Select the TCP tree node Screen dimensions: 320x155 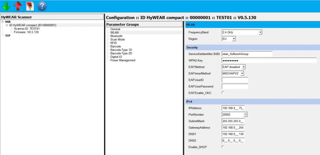pos(7,35)
